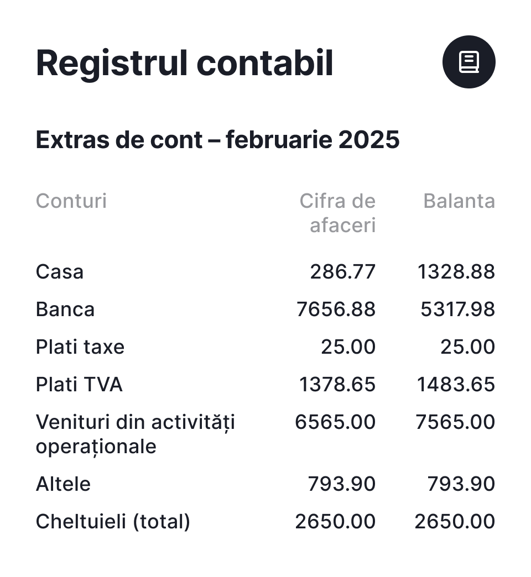531x577 pixels.
Task: Click Casa turnover value 286.77
Action: [x=342, y=272]
